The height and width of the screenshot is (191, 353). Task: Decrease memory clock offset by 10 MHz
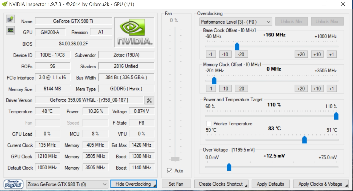coord(225,89)
